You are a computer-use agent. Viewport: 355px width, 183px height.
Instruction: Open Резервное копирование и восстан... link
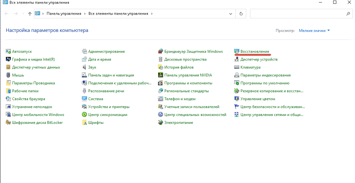tap(272, 91)
